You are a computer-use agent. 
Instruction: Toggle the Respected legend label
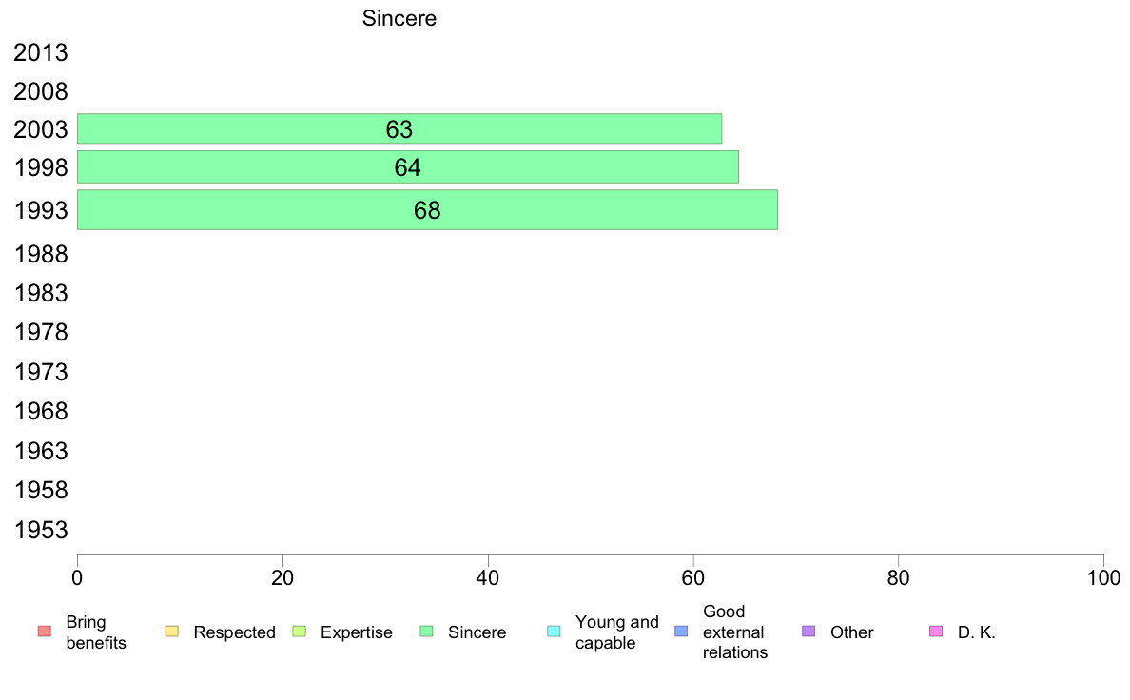click(x=234, y=632)
